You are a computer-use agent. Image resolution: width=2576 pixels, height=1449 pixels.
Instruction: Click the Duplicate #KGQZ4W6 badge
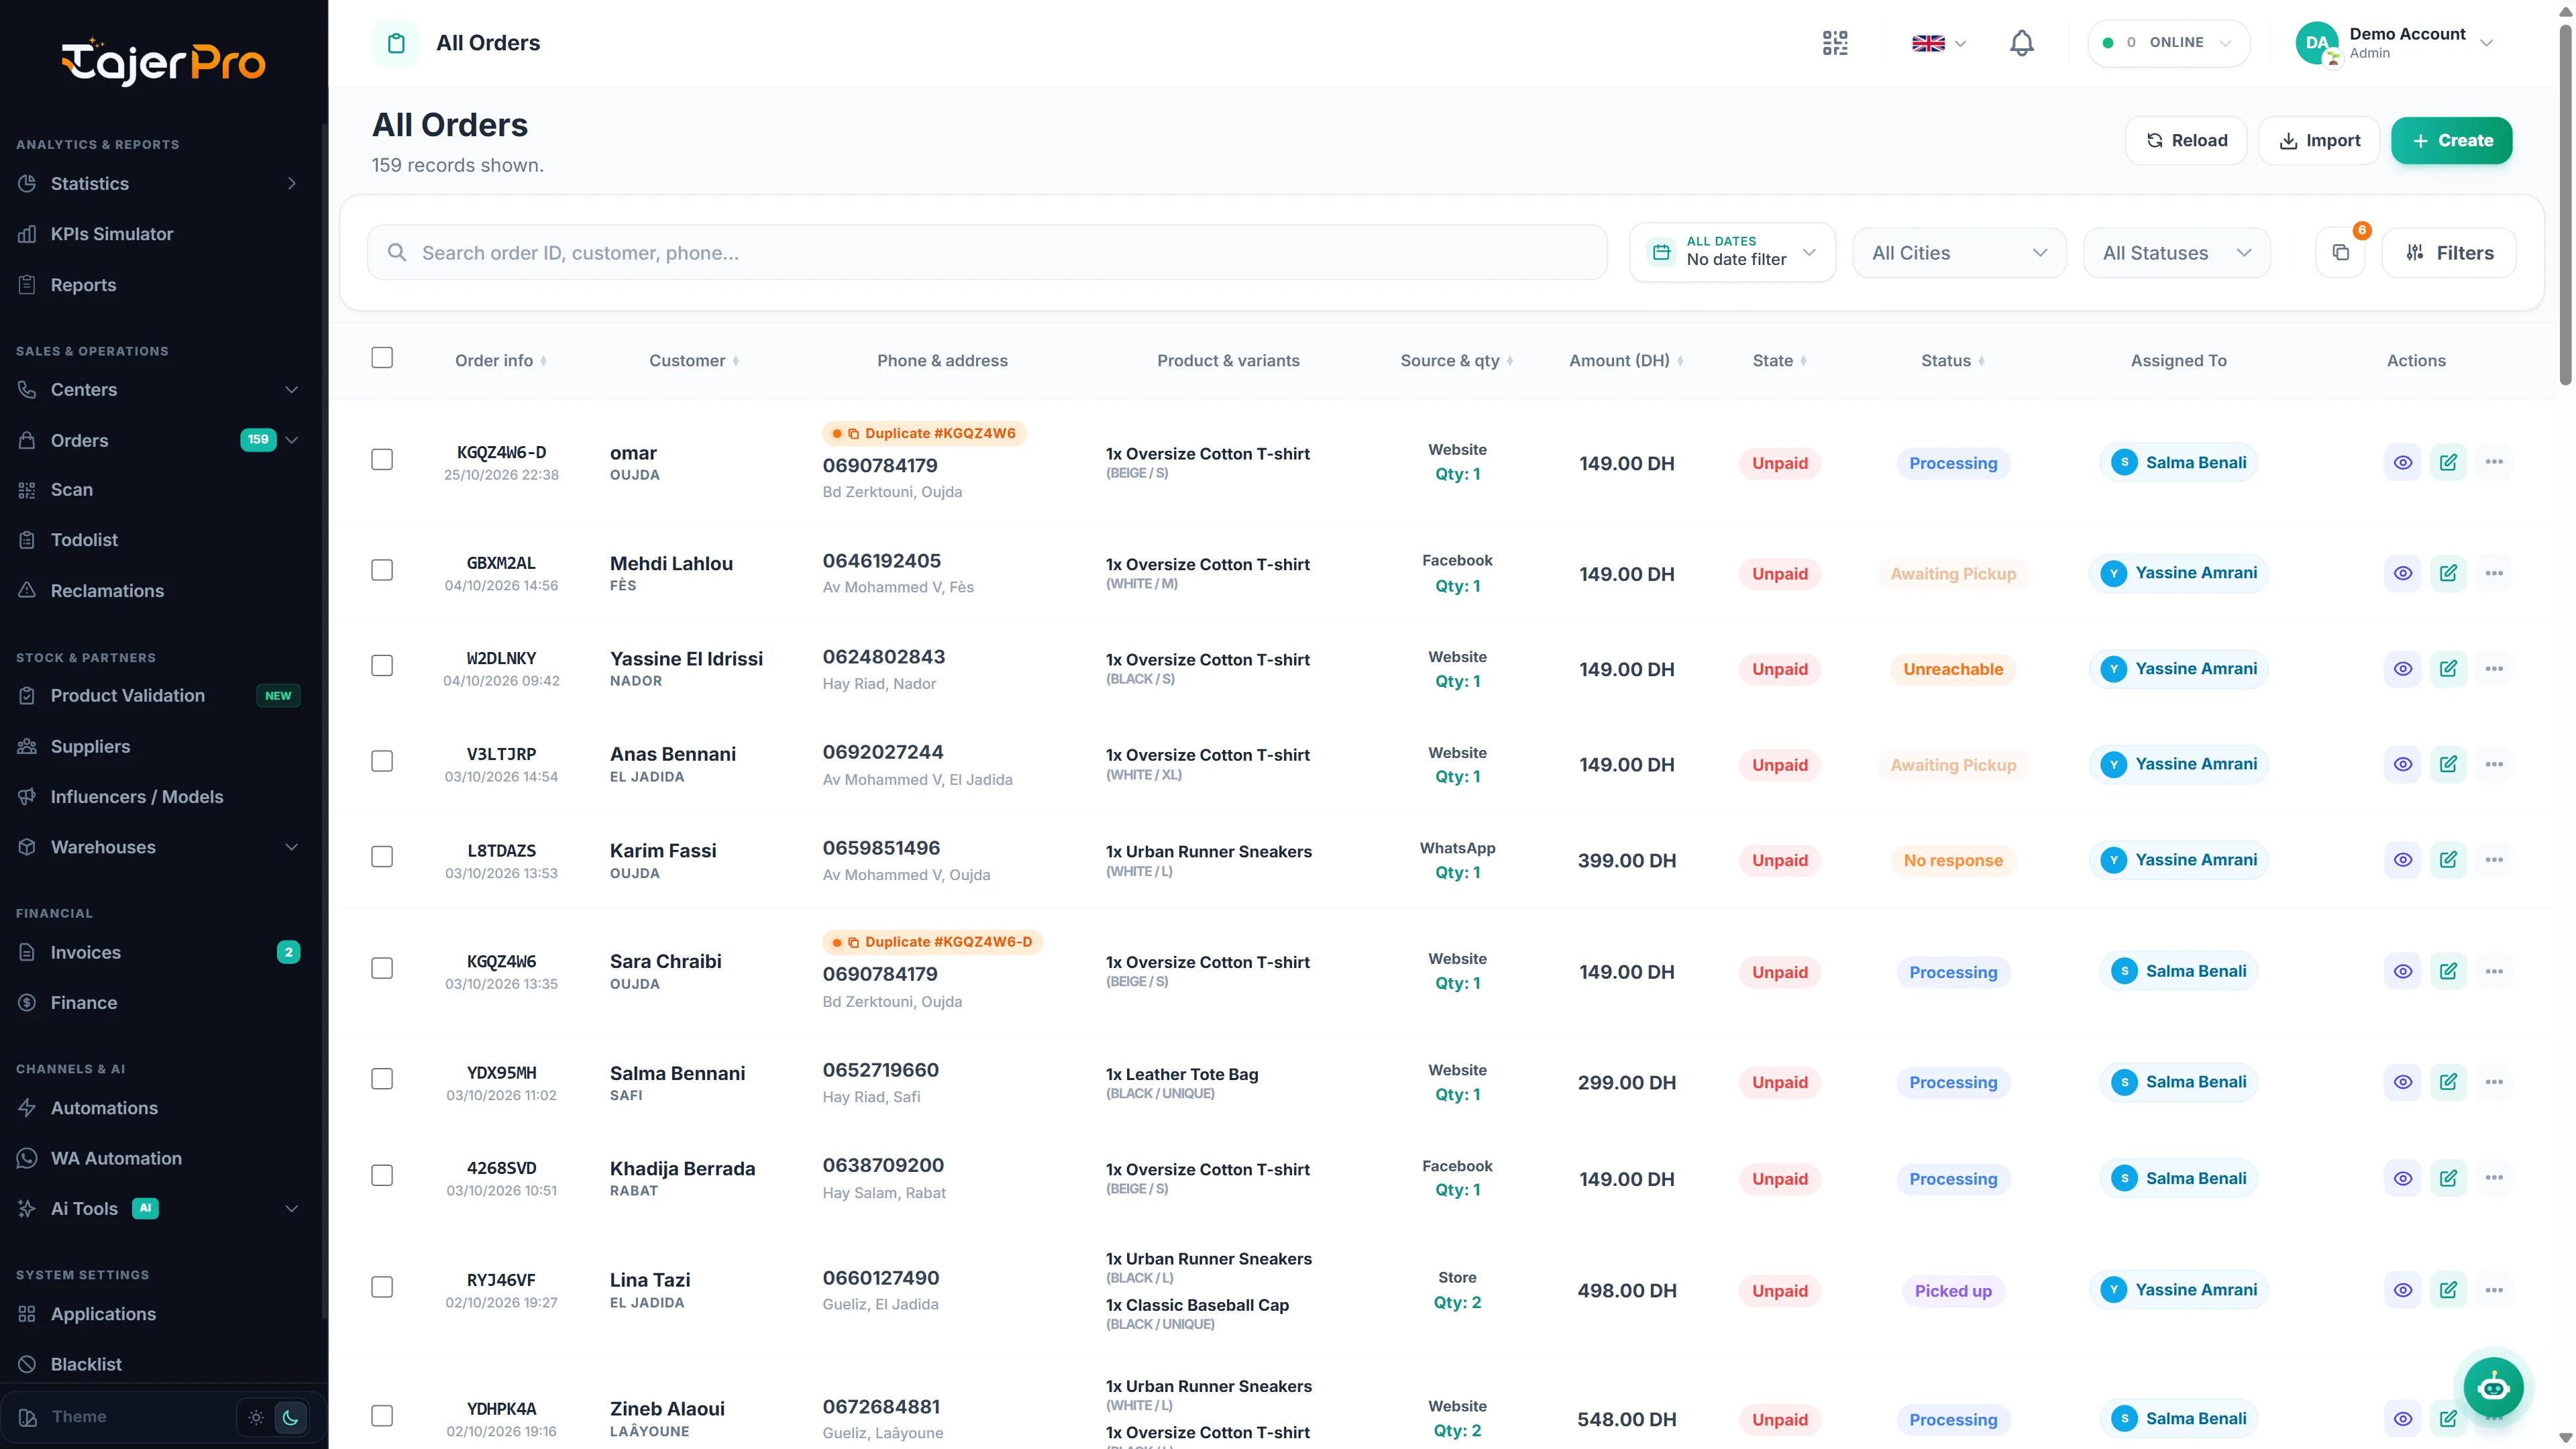pyautogui.click(x=925, y=433)
